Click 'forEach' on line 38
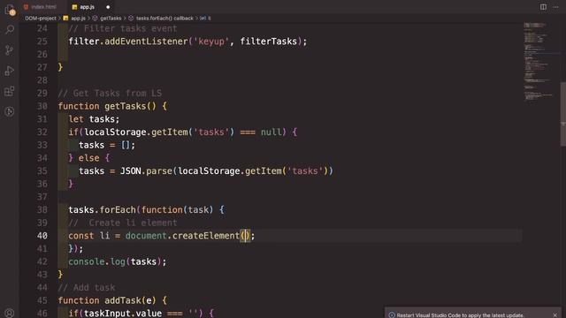Image resolution: width=566 pixels, height=318 pixels. point(118,210)
